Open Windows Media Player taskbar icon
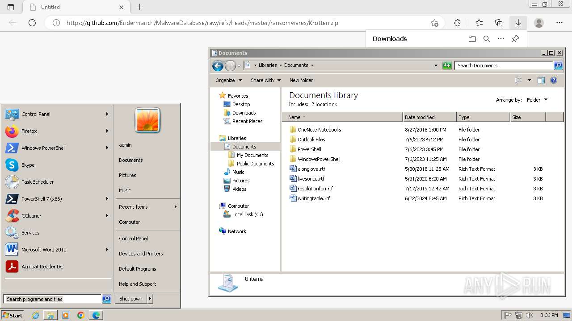Screen dimensions: 572x321 pos(66,315)
